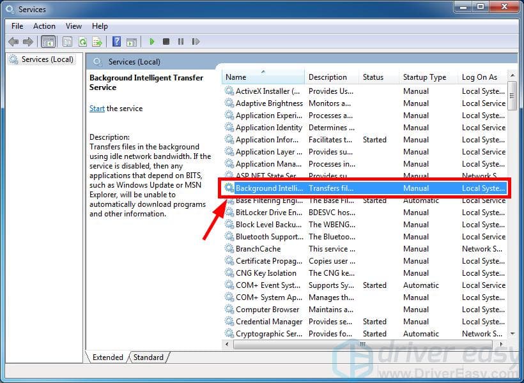
Task: Click gear icon beside Application Identity
Action: (x=229, y=127)
